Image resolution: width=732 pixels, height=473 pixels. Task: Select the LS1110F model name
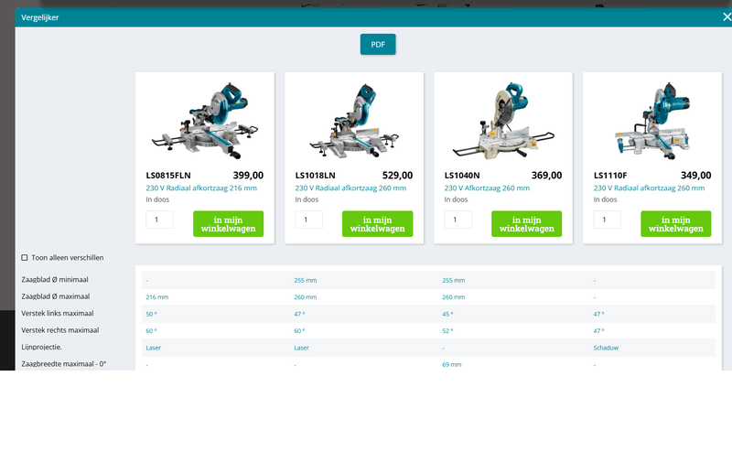[610, 176]
